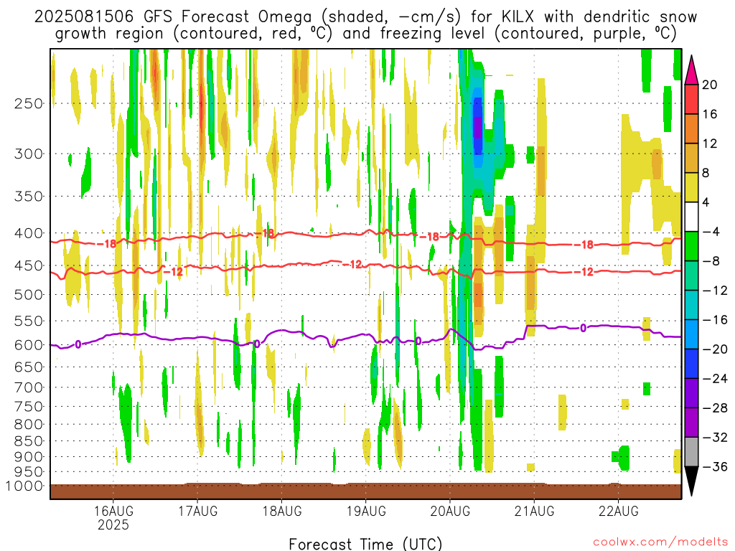Click the -18 contour label near 16AUG
Screen dimensions: 735x551
coord(106,244)
